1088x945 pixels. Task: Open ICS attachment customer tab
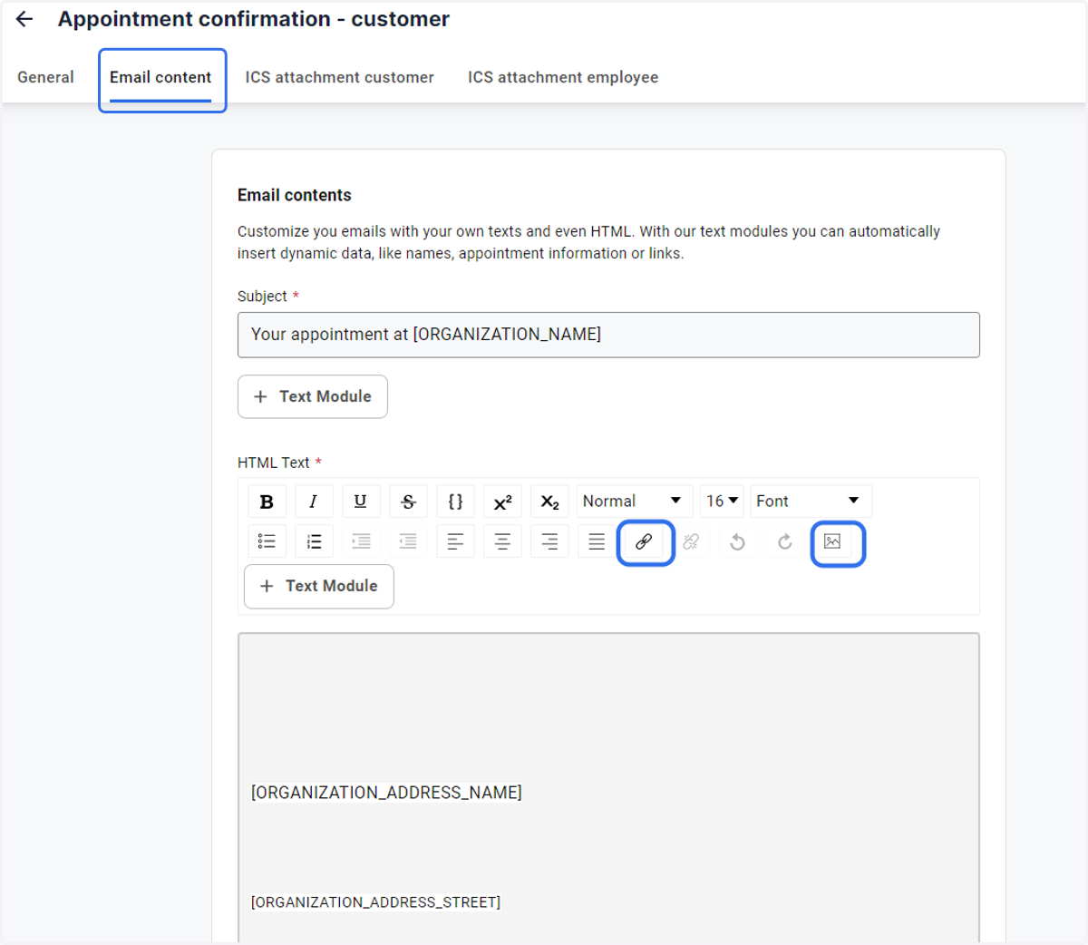click(x=339, y=78)
